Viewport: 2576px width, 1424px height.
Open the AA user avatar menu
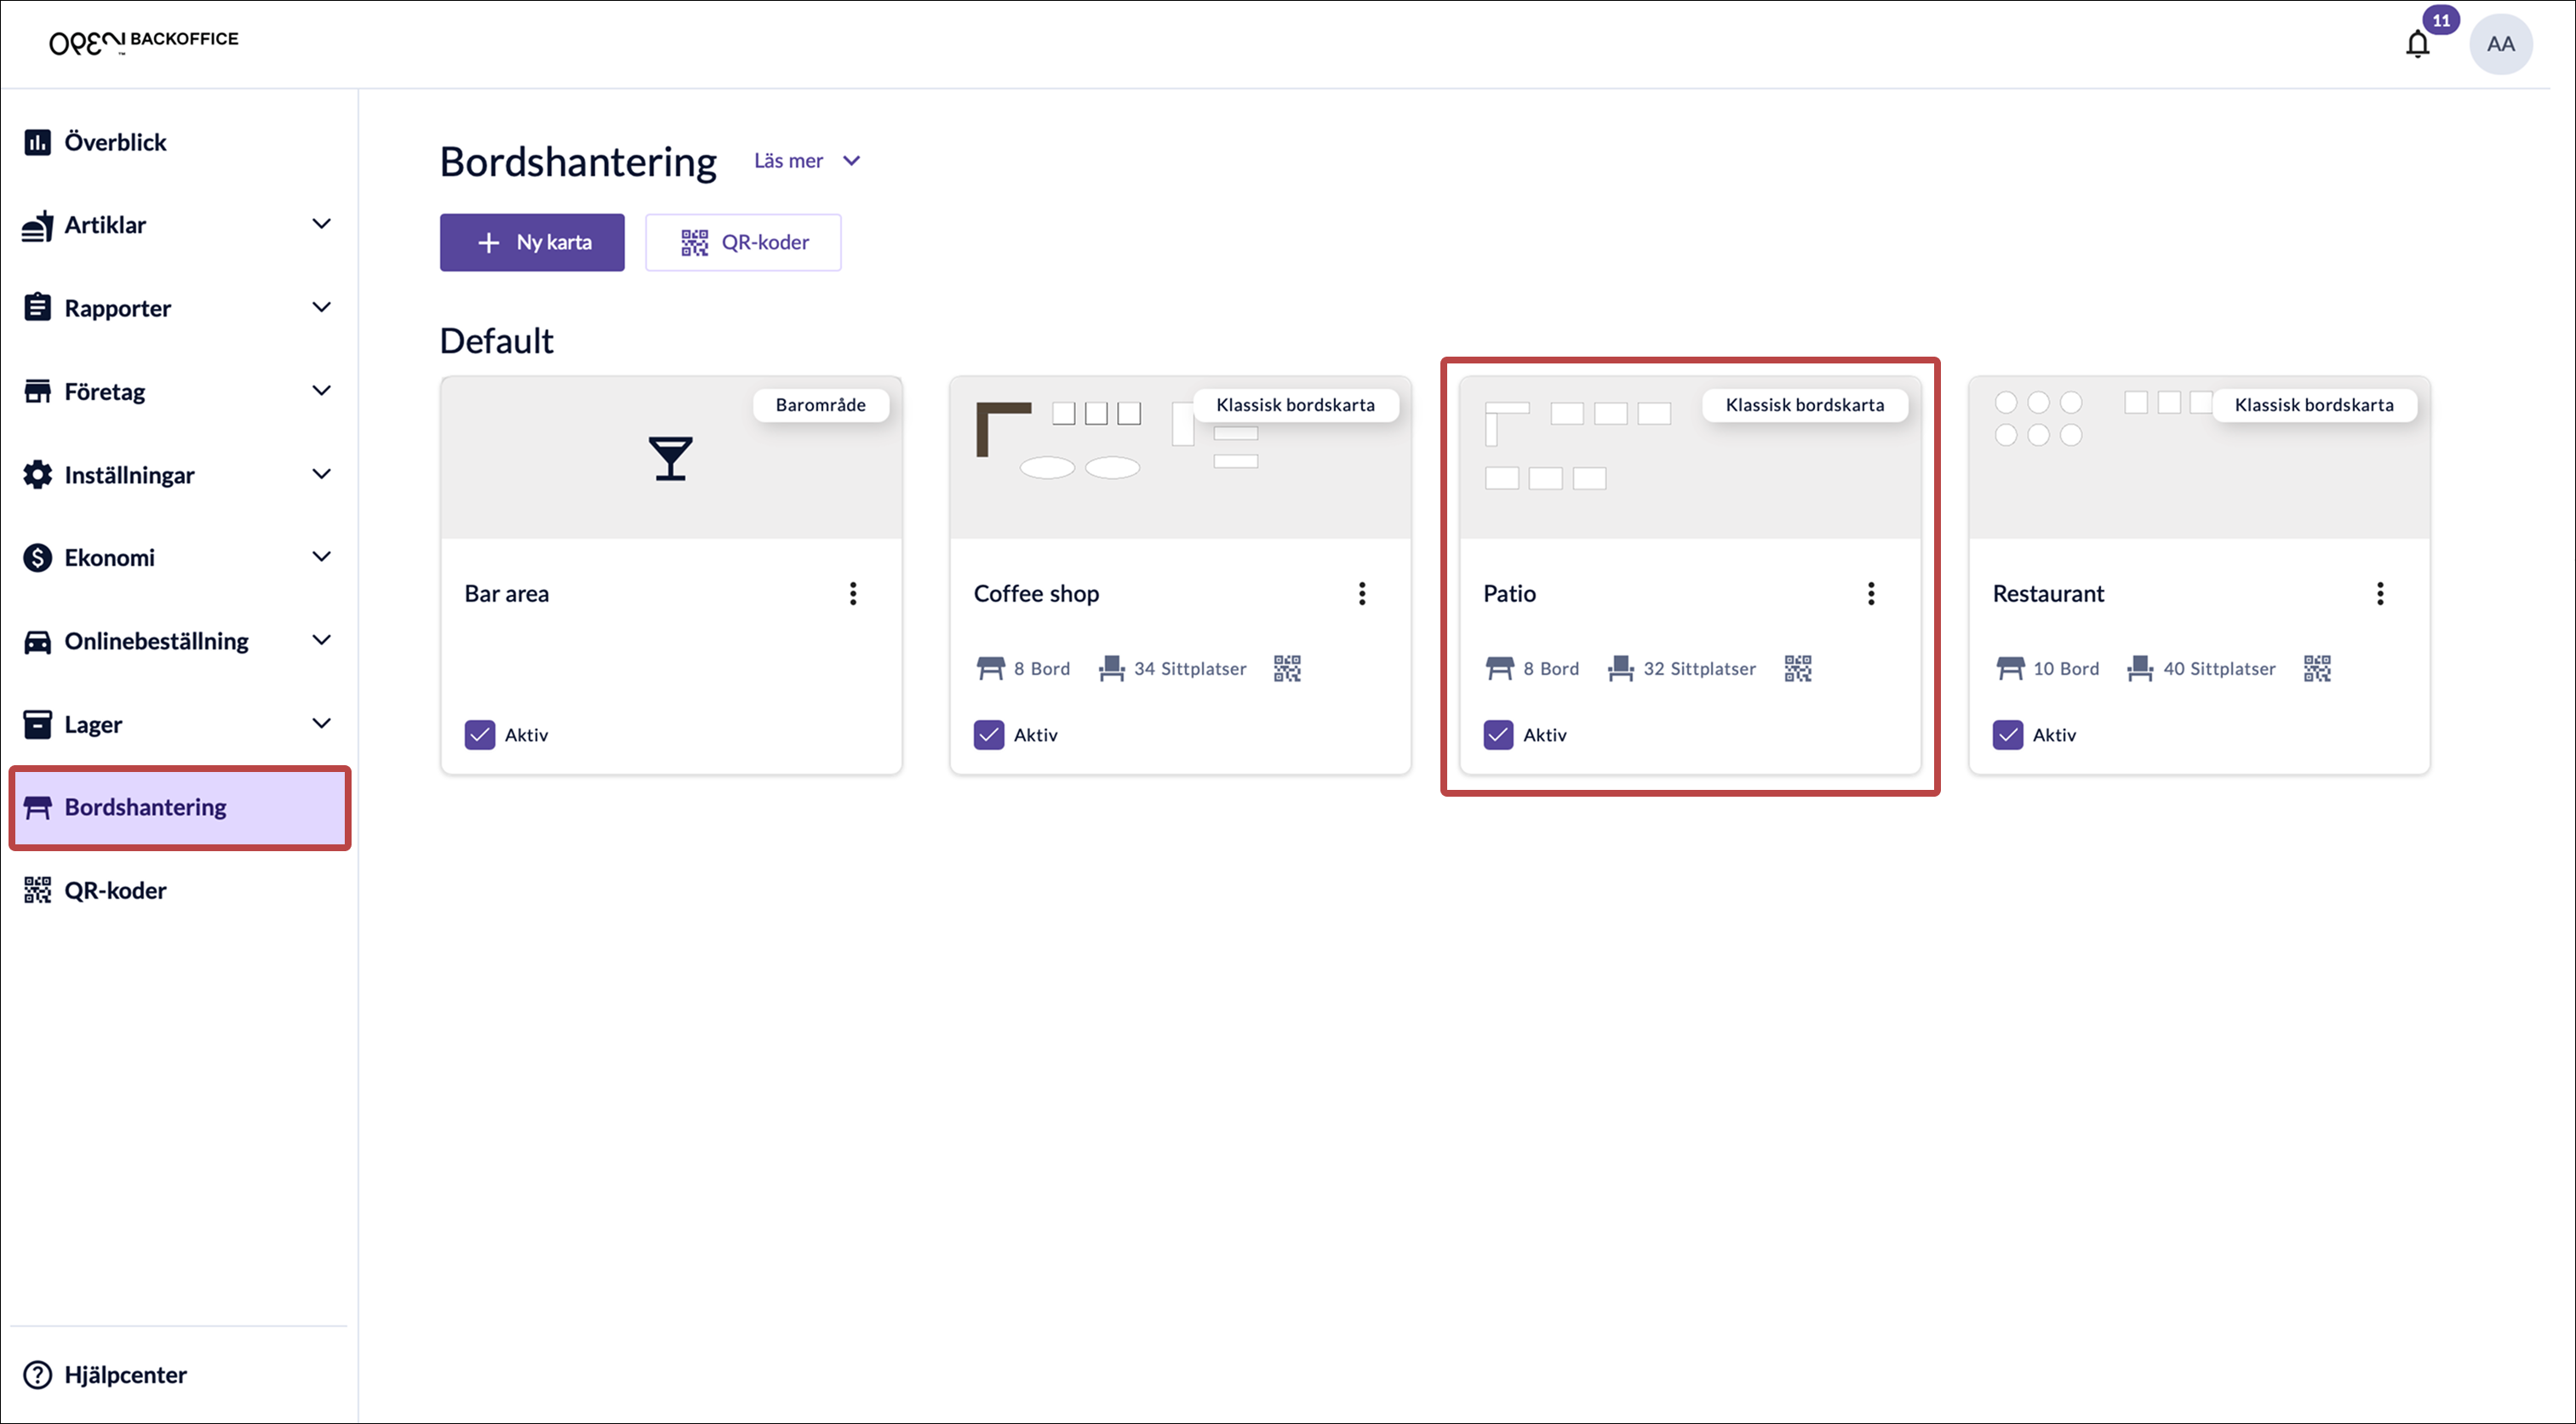click(x=2500, y=44)
